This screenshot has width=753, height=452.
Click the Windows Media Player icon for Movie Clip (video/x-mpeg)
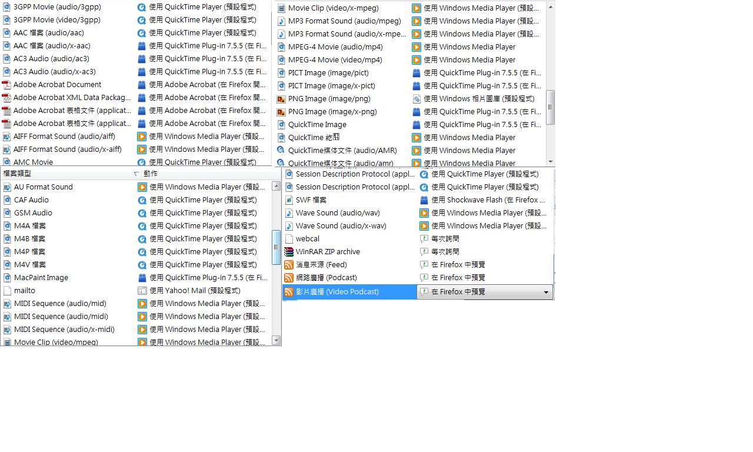(x=417, y=8)
